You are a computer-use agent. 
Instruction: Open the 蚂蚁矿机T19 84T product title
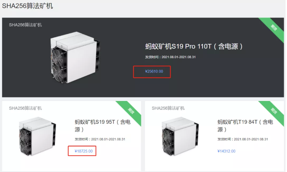coord(245,126)
